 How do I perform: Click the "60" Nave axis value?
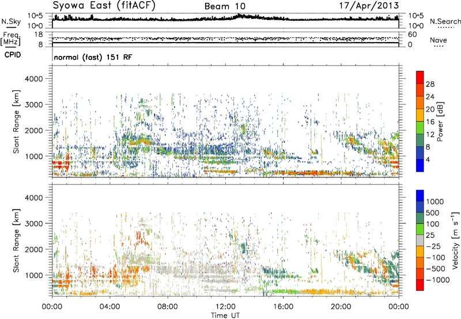click(412, 35)
